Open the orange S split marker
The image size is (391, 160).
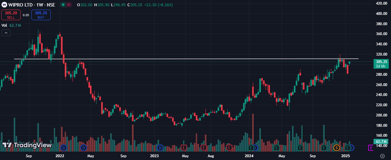[x=337, y=148]
